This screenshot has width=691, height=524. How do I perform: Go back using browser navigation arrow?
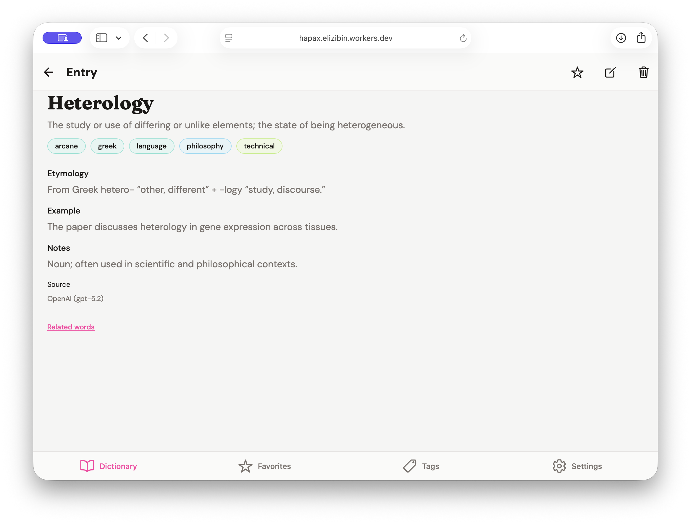coord(145,38)
